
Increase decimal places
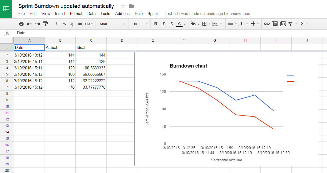pyautogui.click(x=80, y=24)
